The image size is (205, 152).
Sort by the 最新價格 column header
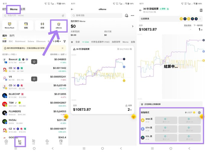pyautogui.click(x=55, y=54)
